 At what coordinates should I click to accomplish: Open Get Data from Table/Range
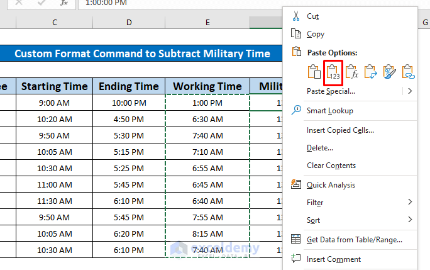tap(354, 240)
